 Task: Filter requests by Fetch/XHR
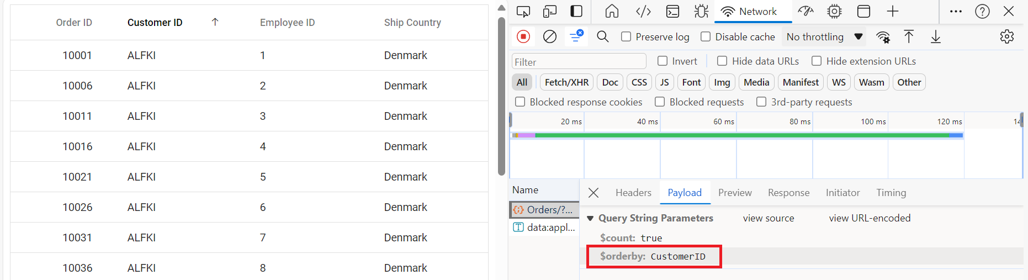click(x=566, y=82)
